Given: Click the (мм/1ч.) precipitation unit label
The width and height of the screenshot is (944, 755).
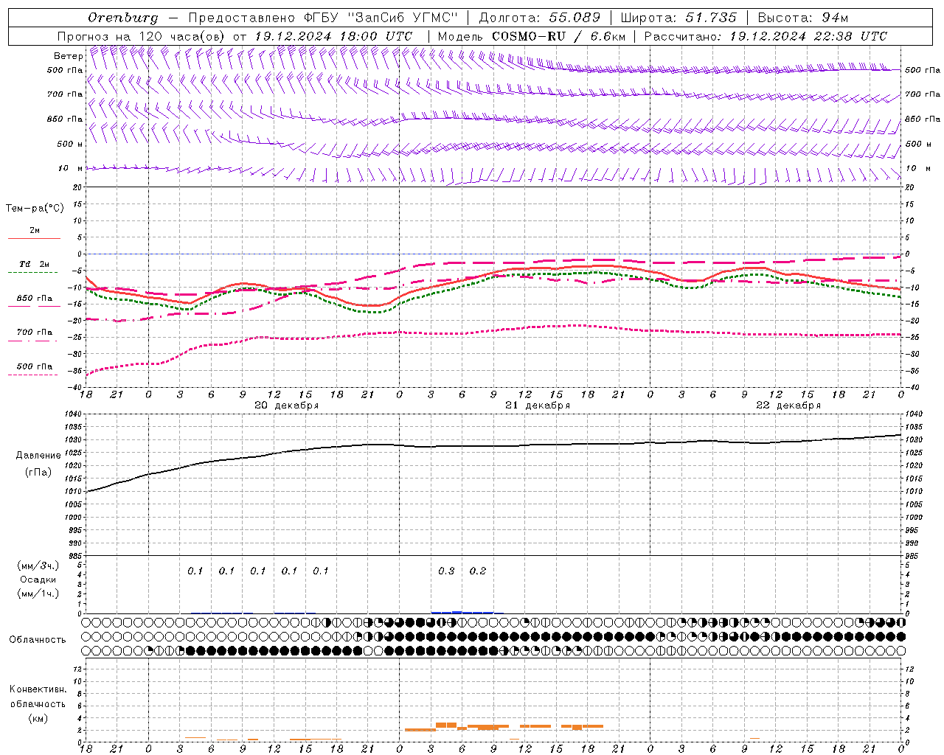Looking at the screenshot, I should coord(38,594).
